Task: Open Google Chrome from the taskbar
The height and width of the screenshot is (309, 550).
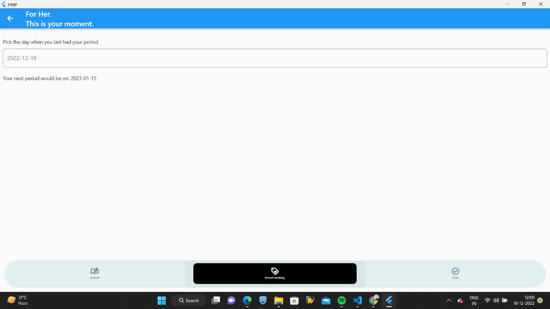Action: [x=373, y=300]
